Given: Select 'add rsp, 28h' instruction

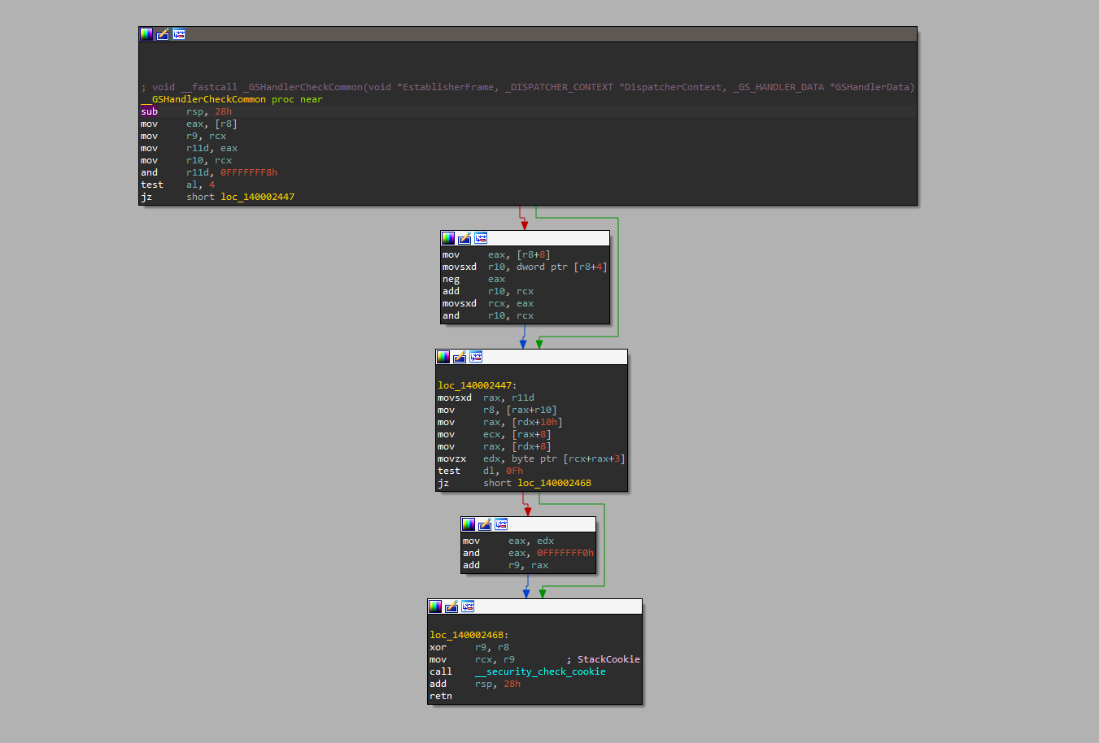Looking at the screenshot, I should click(x=475, y=684).
